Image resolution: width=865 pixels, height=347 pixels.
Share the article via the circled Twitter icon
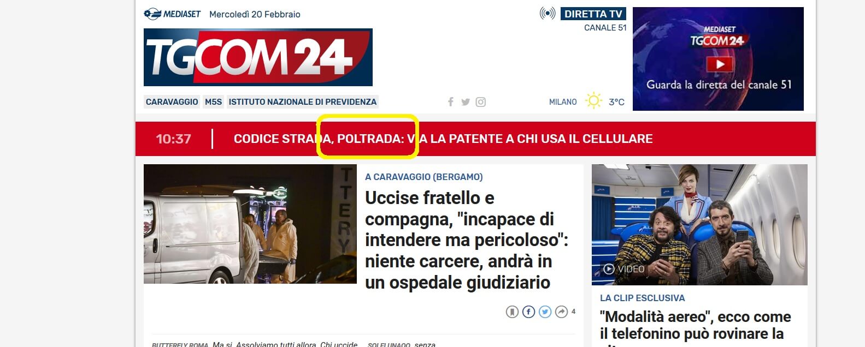545,312
